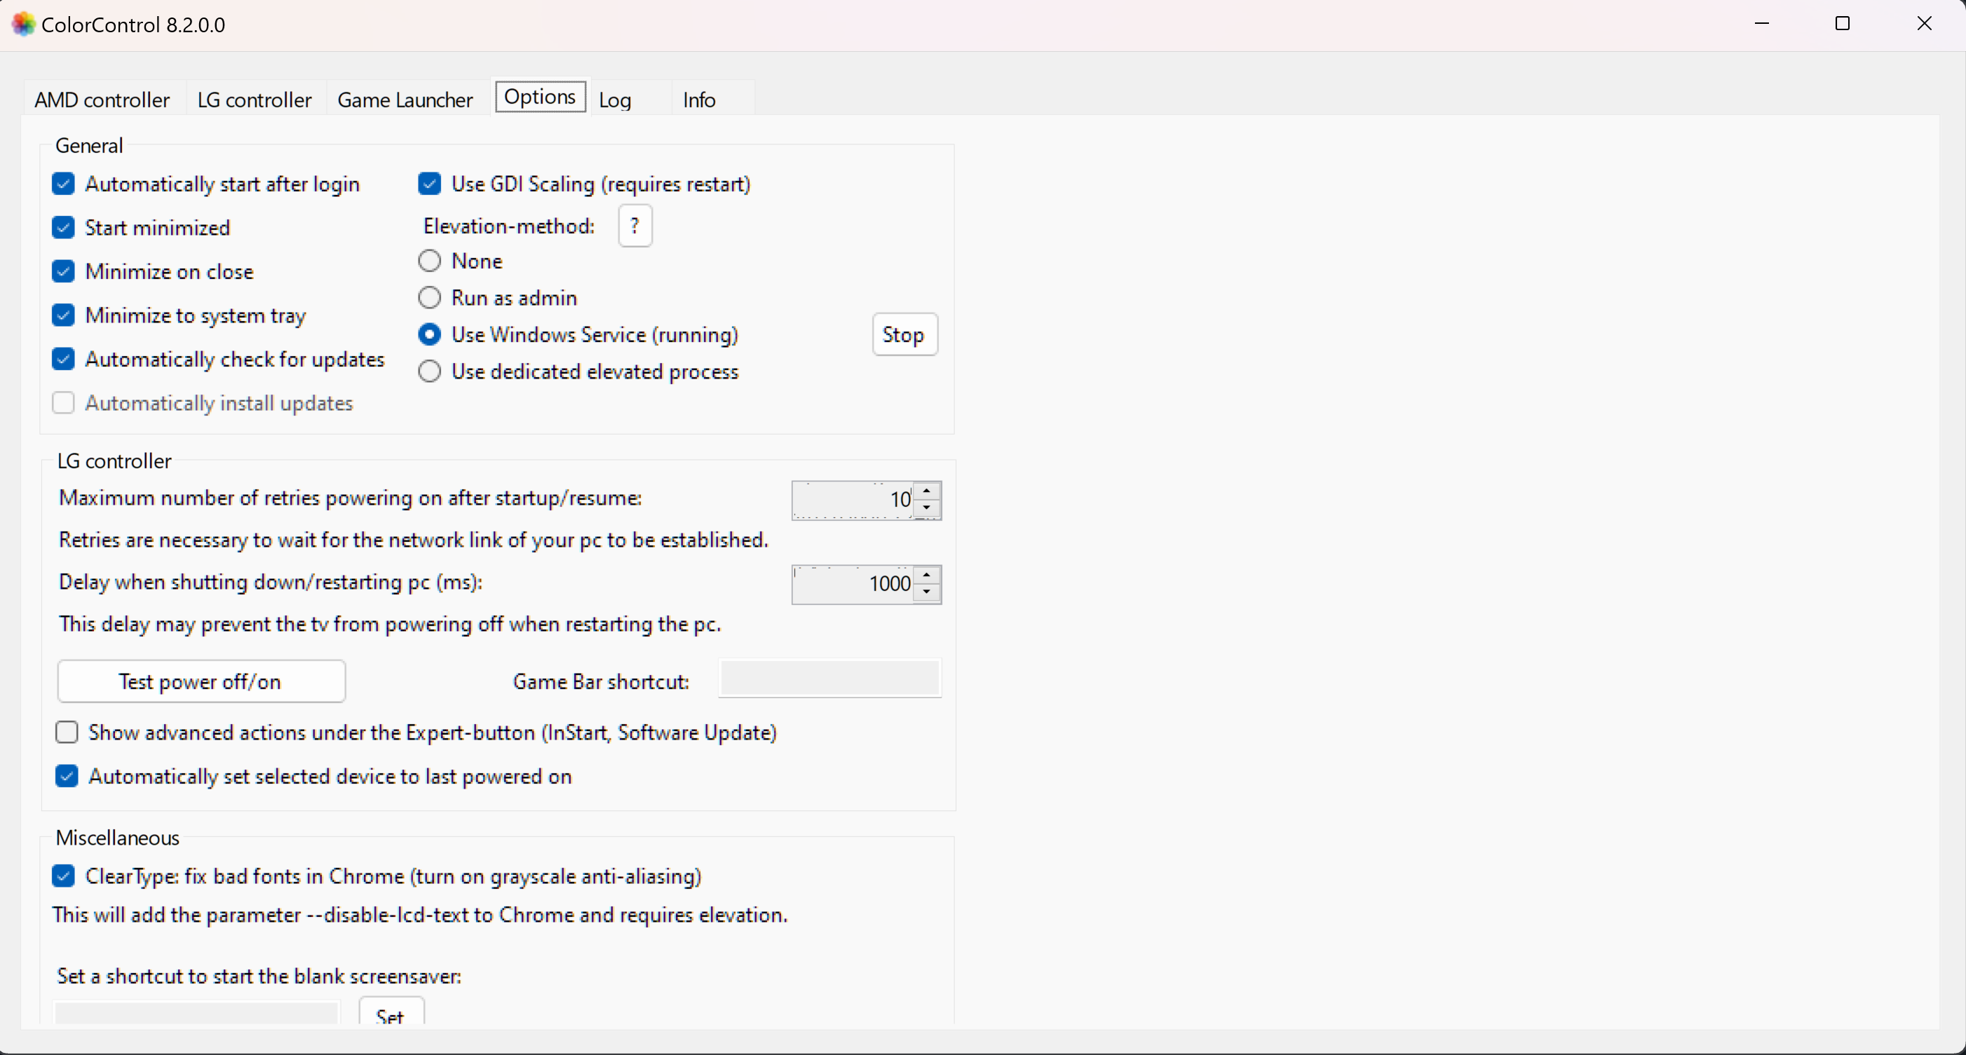Image resolution: width=1966 pixels, height=1055 pixels.
Task: Select the "None" elevation method
Action: pyautogui.click(x=430, y=261)
